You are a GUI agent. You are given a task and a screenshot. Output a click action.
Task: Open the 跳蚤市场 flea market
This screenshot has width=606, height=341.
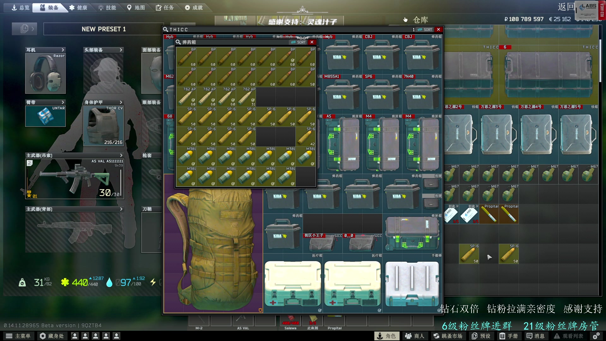pyautogui.click(x=448, y=336)
